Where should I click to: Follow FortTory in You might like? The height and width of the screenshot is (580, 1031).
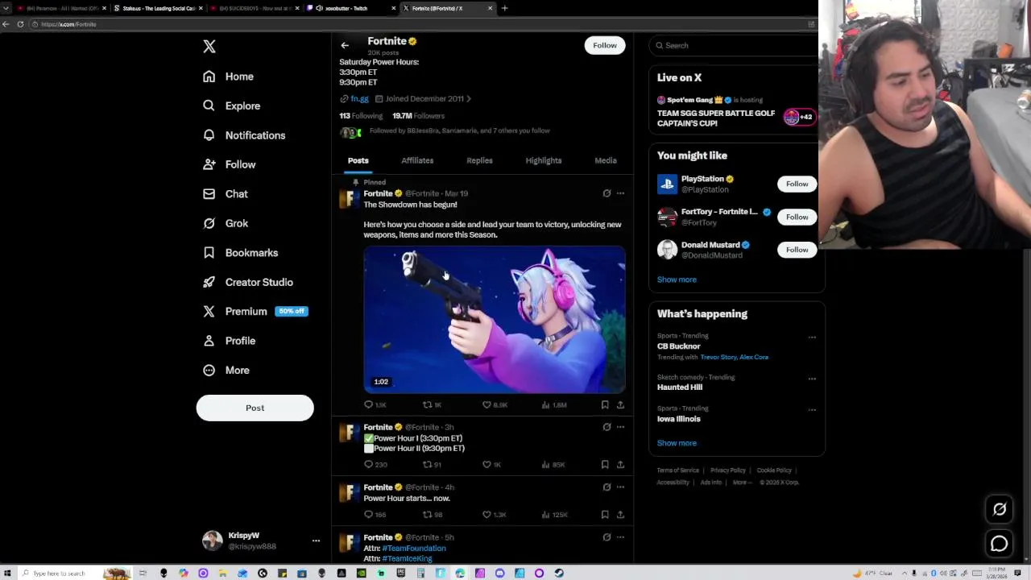click(x=797, y=217)
